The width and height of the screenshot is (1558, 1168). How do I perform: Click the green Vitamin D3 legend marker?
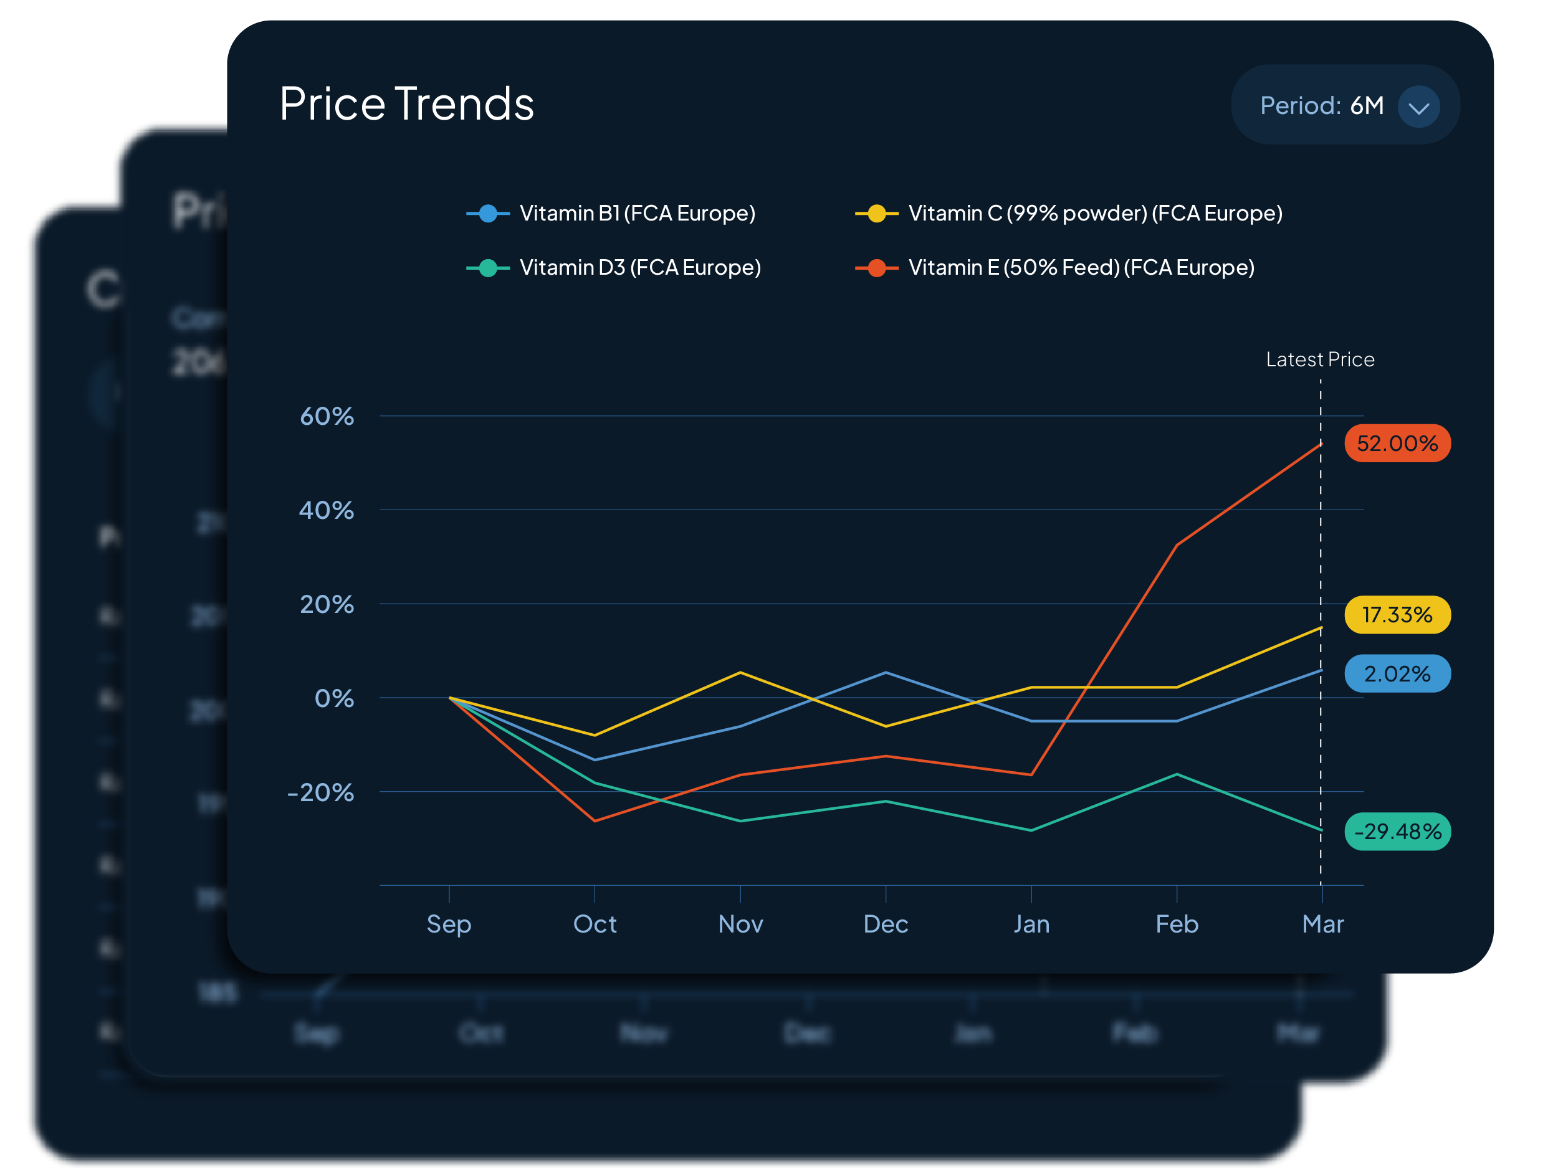tap(487, 267)
